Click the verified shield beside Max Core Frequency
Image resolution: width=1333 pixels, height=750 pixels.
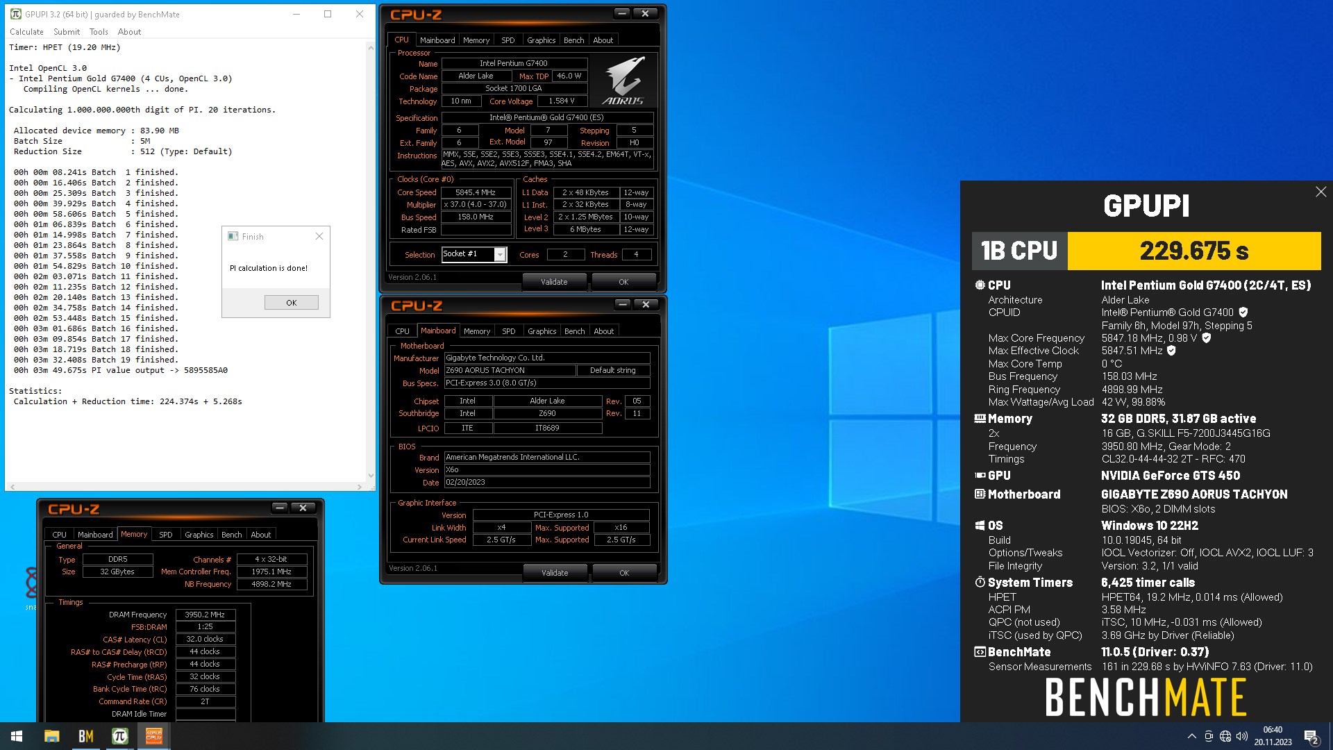(1207, 338)
